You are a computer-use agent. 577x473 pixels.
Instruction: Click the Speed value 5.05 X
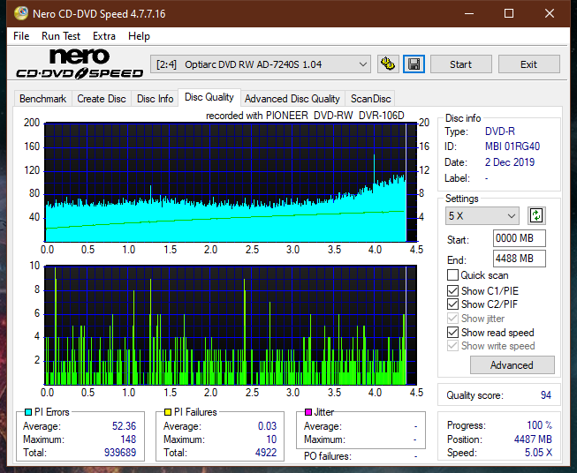pos(538,453)
